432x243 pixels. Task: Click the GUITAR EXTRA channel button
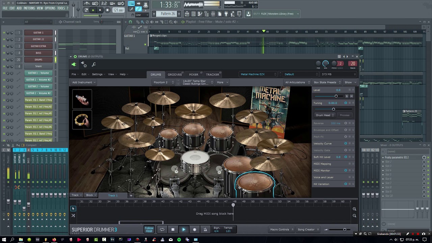coord(38,46)
